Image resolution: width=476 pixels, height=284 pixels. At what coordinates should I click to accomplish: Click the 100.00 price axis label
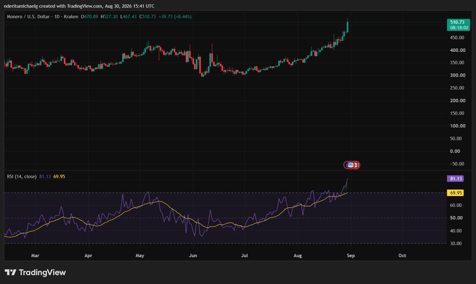click(x=457, y=126)
